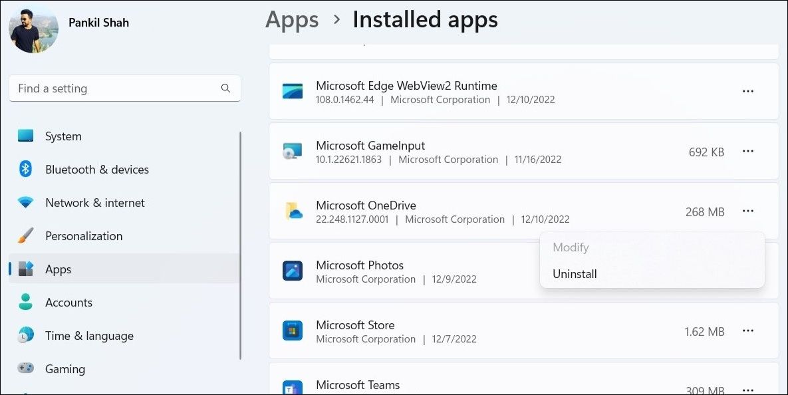Click the search magnifier in Find a setting

225,88
